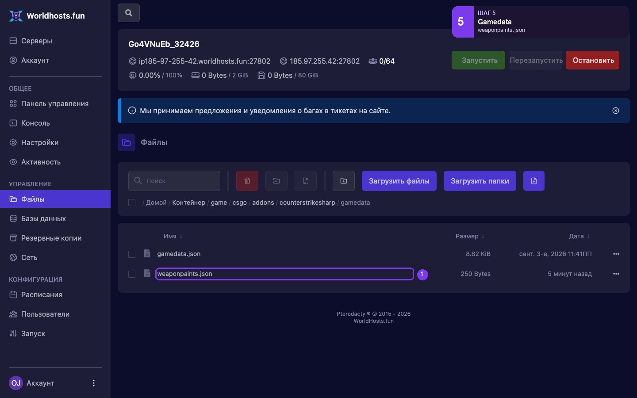637x398 pixels.
Task: Click the archive files icon button
Action: click(x=306, y=181)
